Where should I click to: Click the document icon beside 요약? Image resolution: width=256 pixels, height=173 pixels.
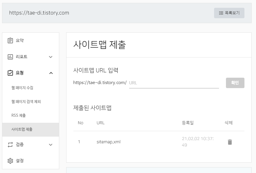tap(10, 40)
